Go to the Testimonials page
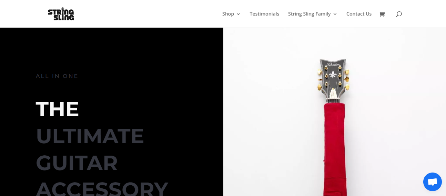Screen dimensions: 446x196 264,14
